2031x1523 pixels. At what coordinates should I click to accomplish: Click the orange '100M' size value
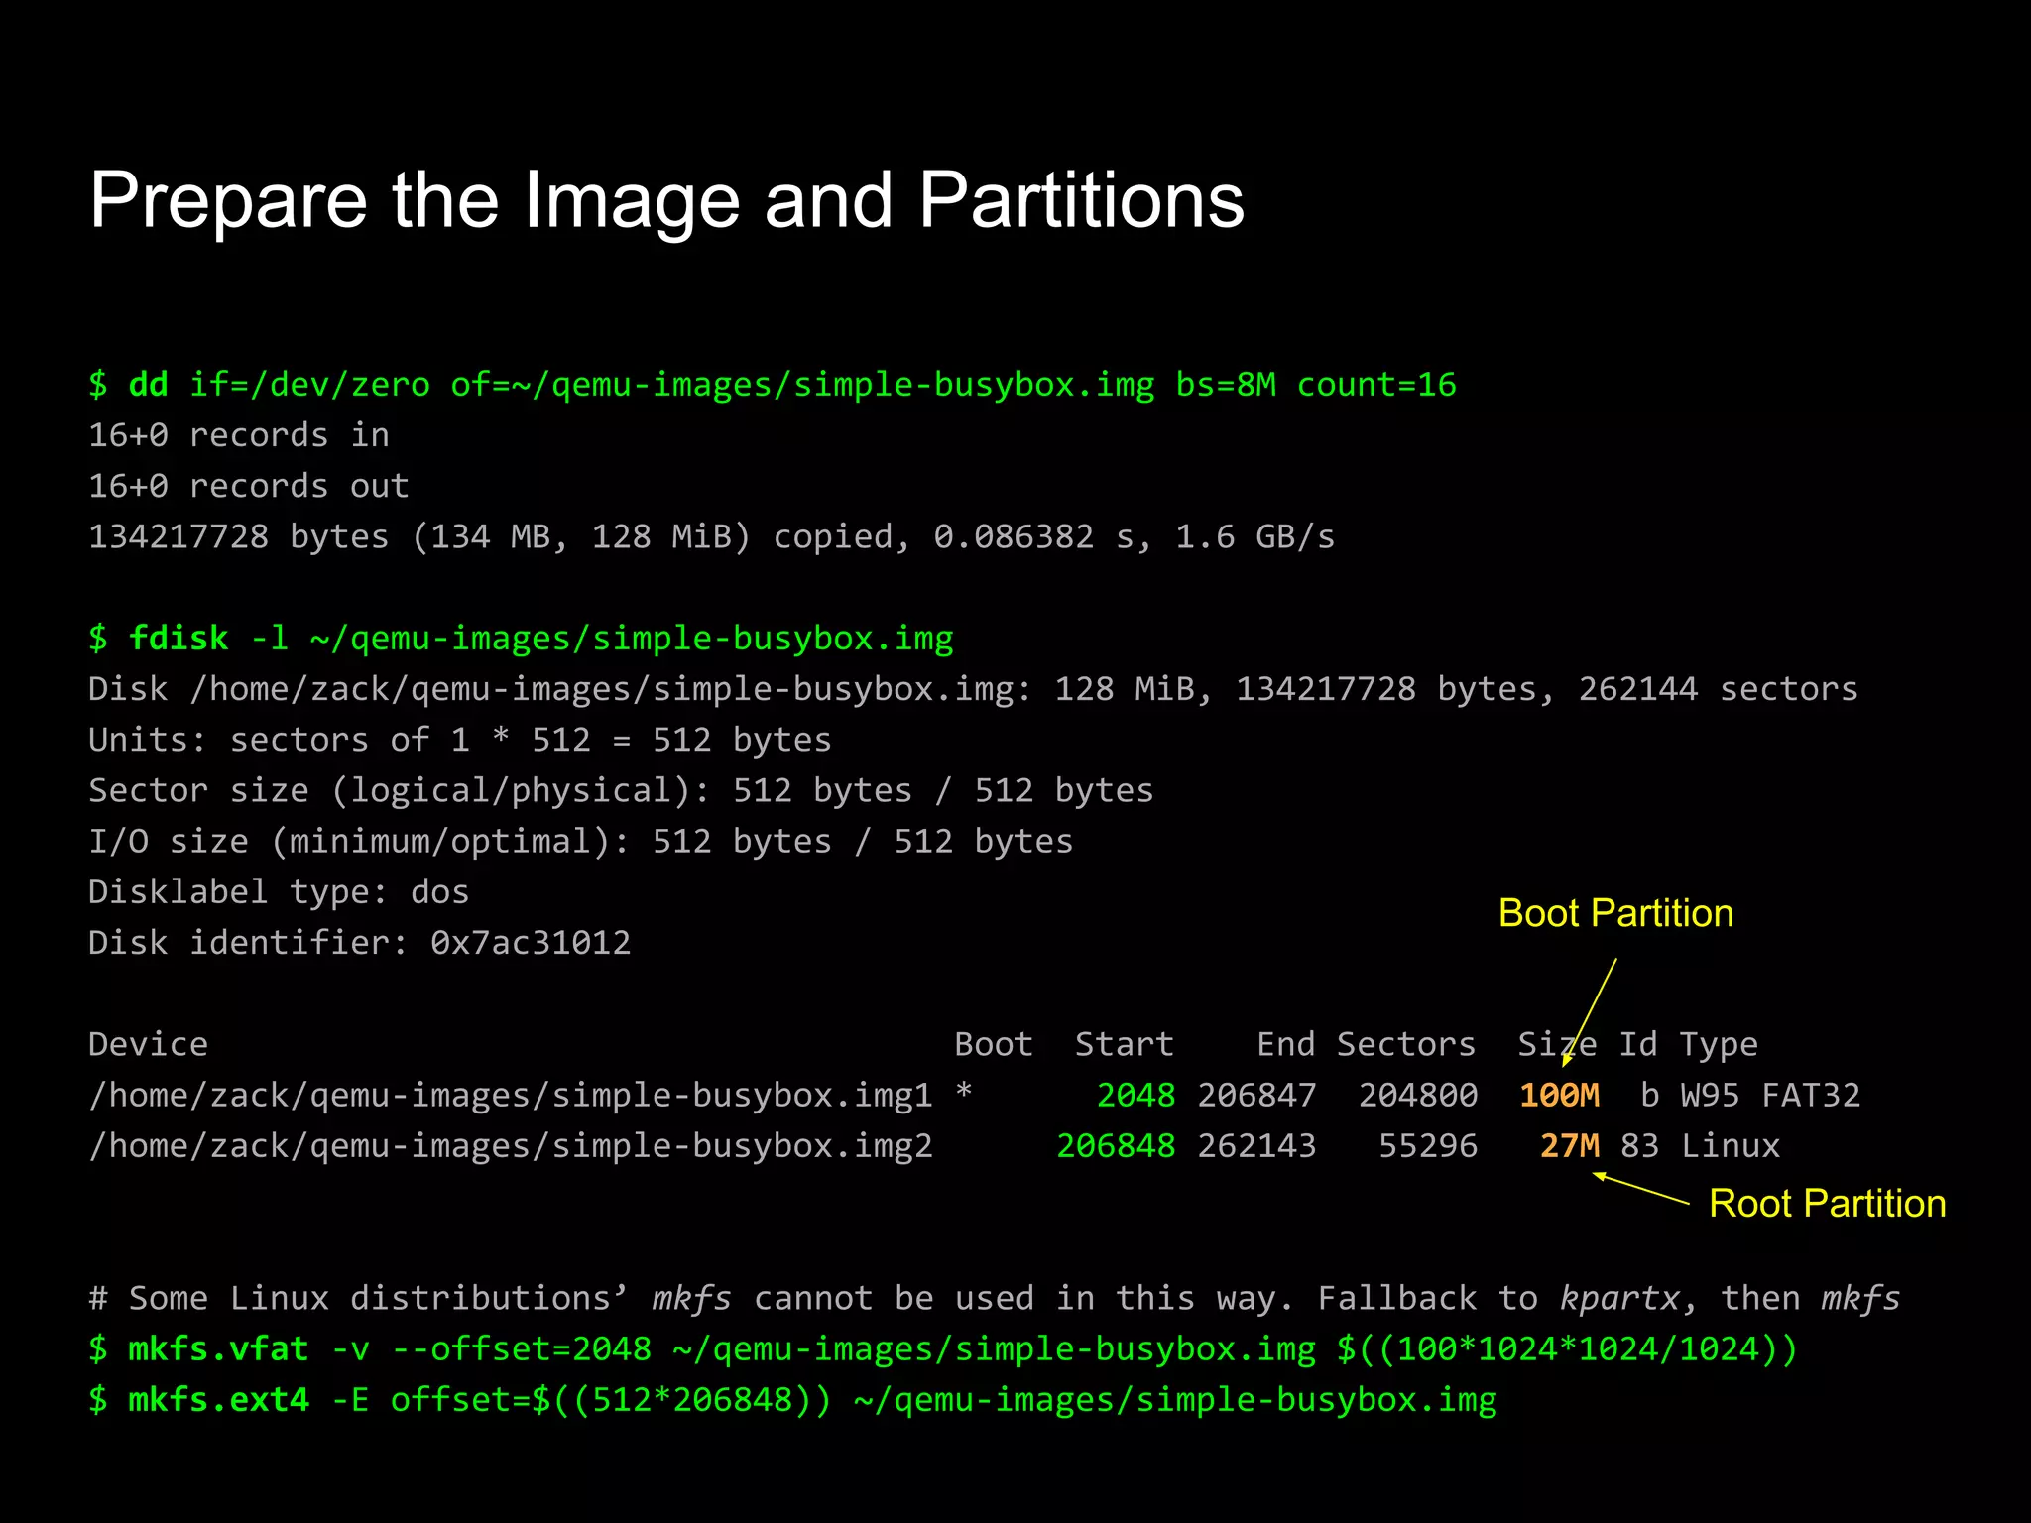(1559, 1096)
